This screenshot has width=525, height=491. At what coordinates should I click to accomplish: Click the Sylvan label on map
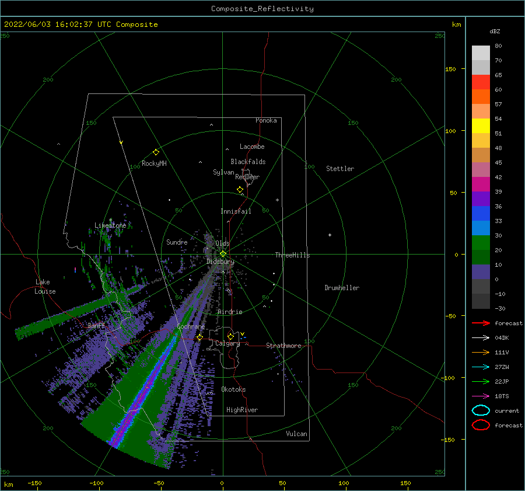(x=223, y=172)
